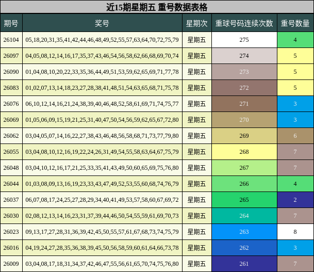Click '星期五' in row 26009

click(x=197, y=264)
